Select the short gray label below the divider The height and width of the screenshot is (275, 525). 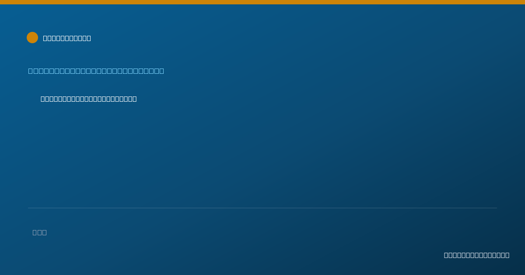point(40,233)
